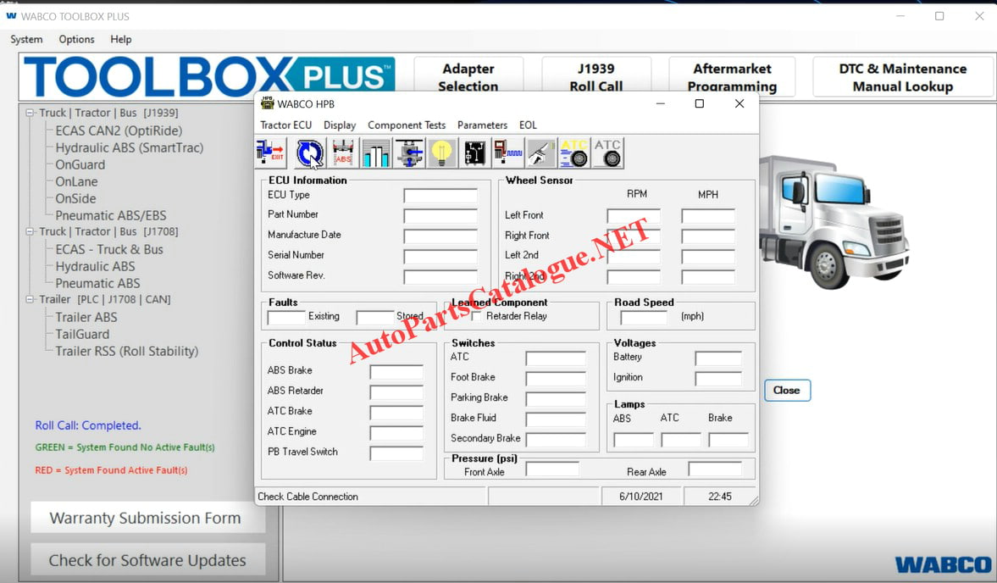Viewport: 997px width, 583px height.
Task: Click the bar chart toolbar icon
Action: 375,153
